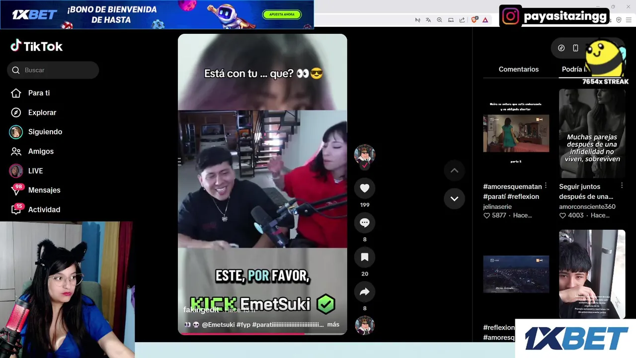This screenshot has height=358, width=636.
Task: Seek using the video progress bar
Action: pyautogui.click(x=262, y=334)
